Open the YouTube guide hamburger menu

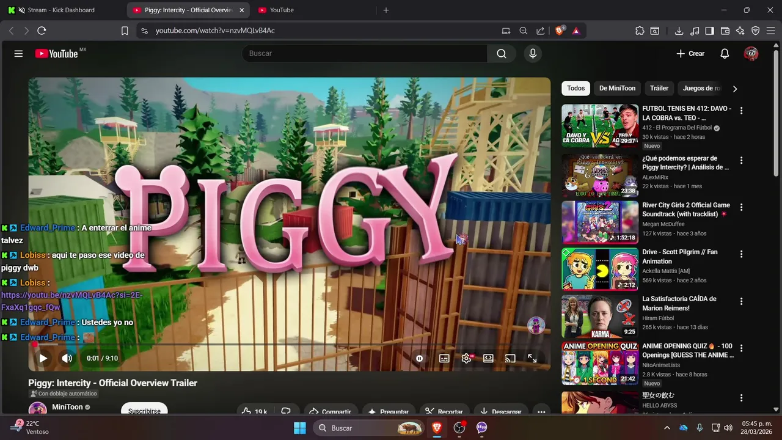18,54
